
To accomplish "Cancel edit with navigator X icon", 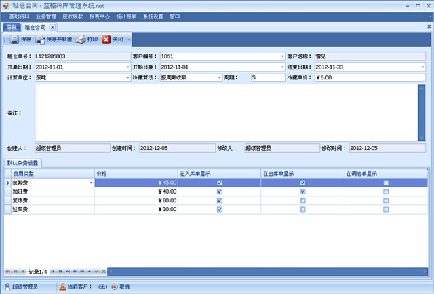I will point(104,272).
